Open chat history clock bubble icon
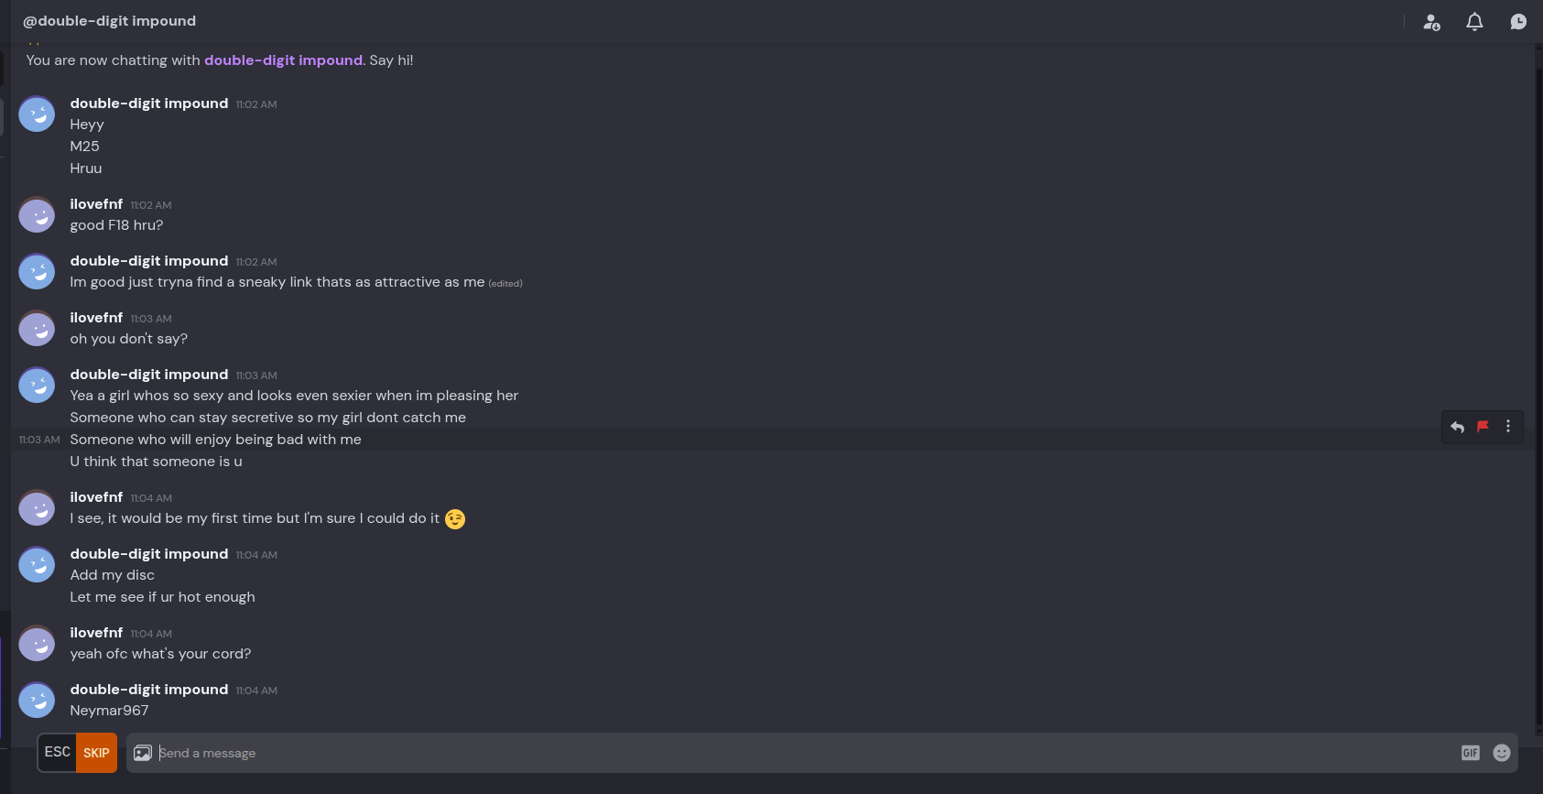The width and height of the screenshot is (1543, 794). tap(1518, 22)
